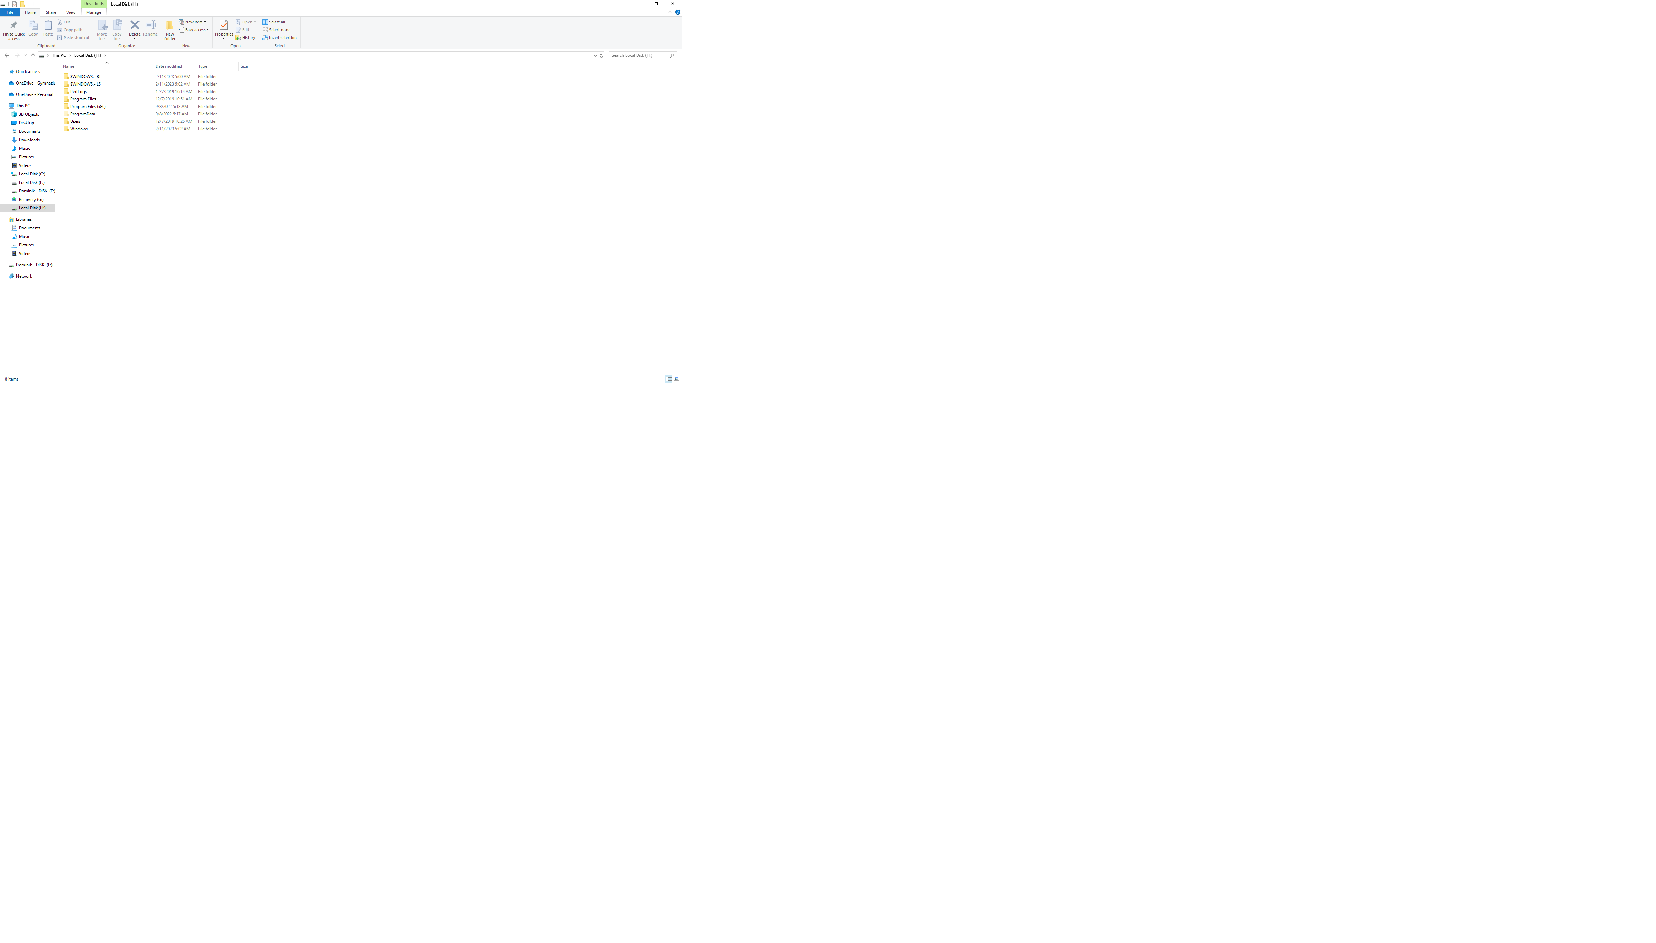This screenshot has width=1656, height=943.
Task: Select the Program Files (x86) folder
Action: (88, 107)
